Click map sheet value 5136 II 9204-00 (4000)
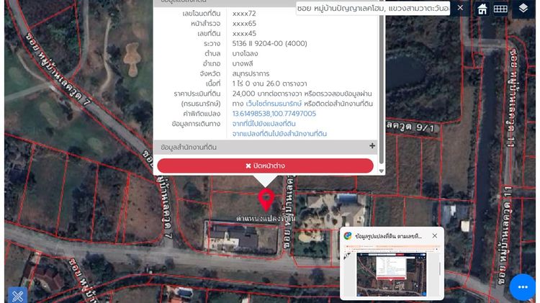540x303 pixels. tap(270, 43)
